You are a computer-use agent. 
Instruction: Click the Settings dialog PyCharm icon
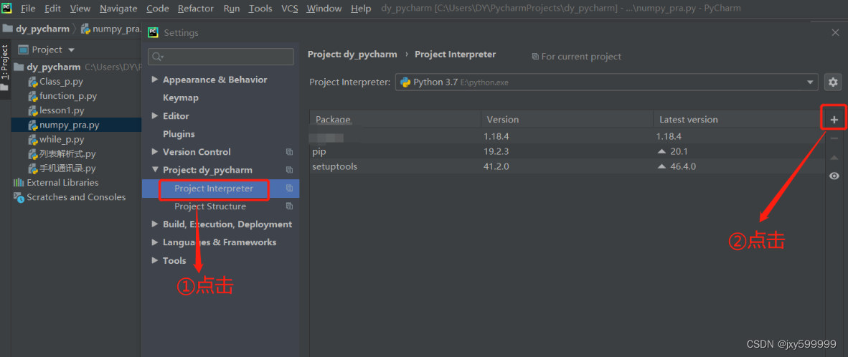pos(153,32)
